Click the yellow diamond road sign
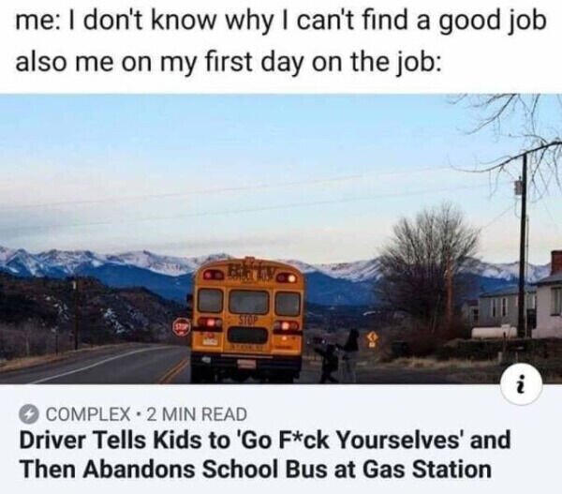This screenshot has height=494, width=562. [371, 337]
